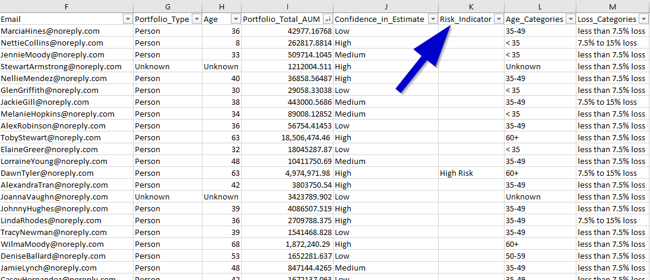Image resolution: width=650 pixels, height=280 pixels.
Task: Open the Confidence_in_Estimate filter dropdown
Action: point(432,20)
